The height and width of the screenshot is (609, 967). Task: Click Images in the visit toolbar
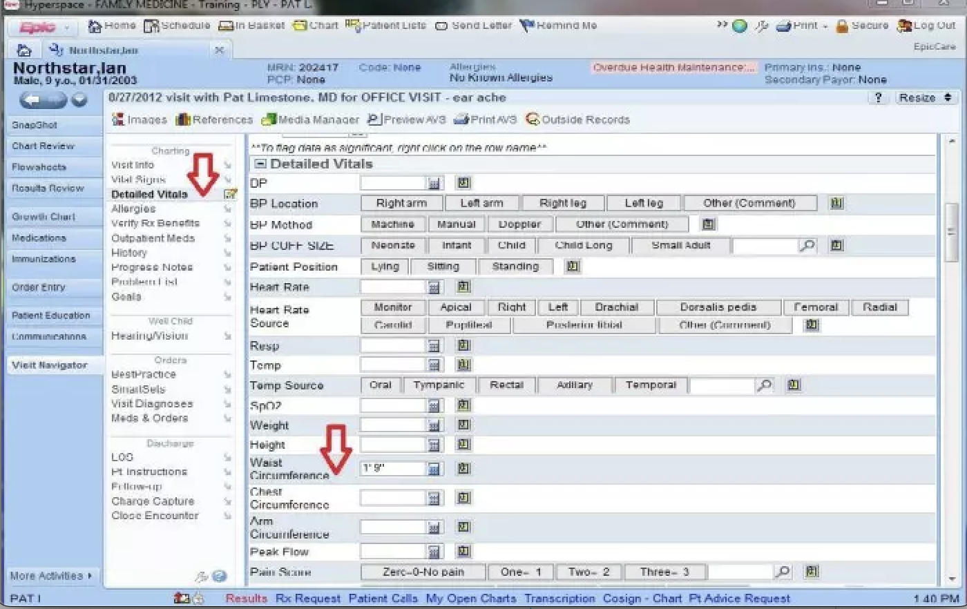pos(140,119)
